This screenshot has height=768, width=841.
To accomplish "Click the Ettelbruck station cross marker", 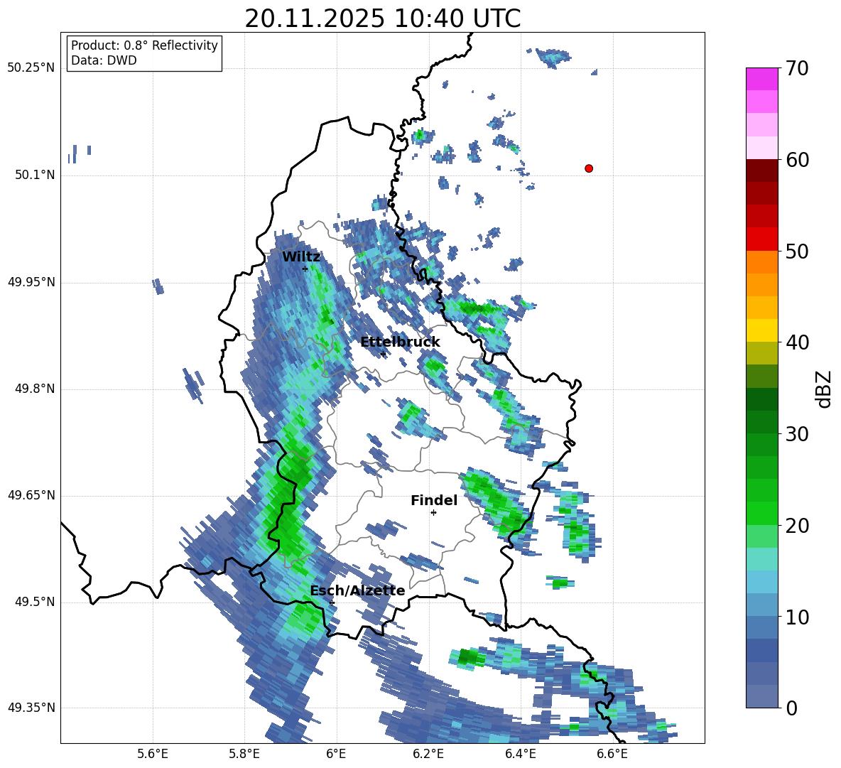I will [x=383, y=353].
